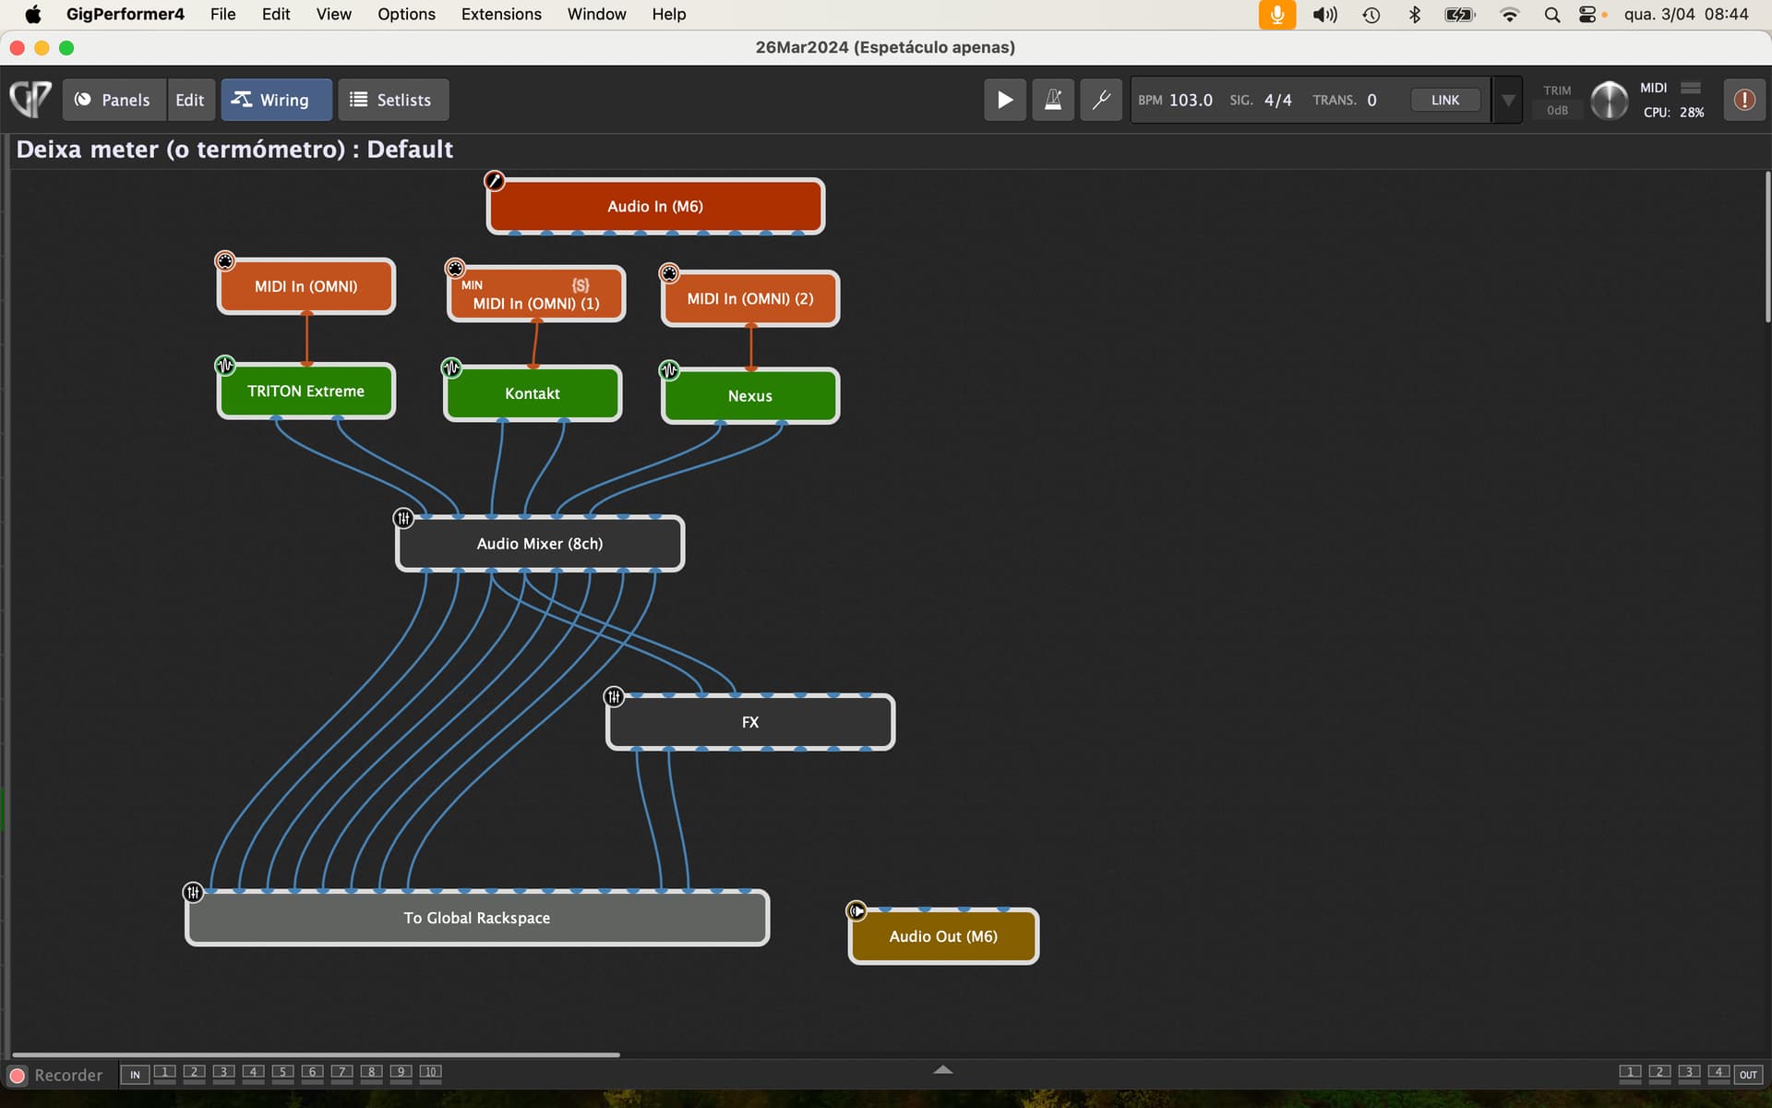Select the Audio In (M6) block
Viewport: 1772px width, 1108px height.
click(655, 206)
